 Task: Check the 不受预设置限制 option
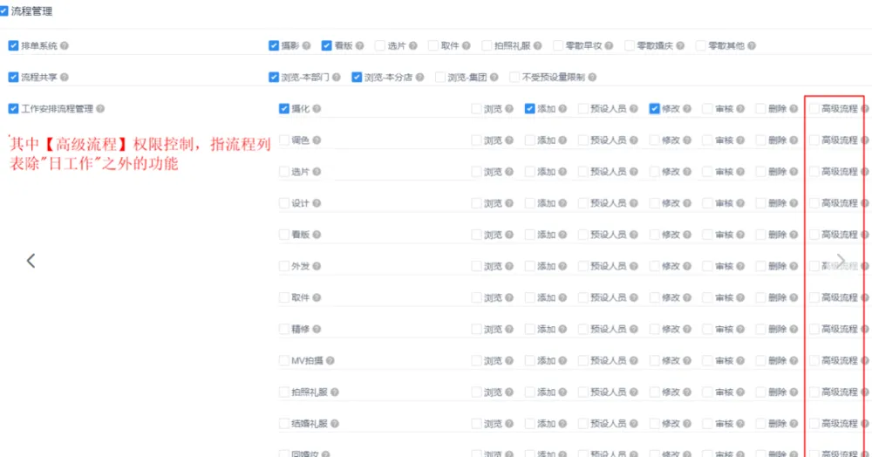514,78
